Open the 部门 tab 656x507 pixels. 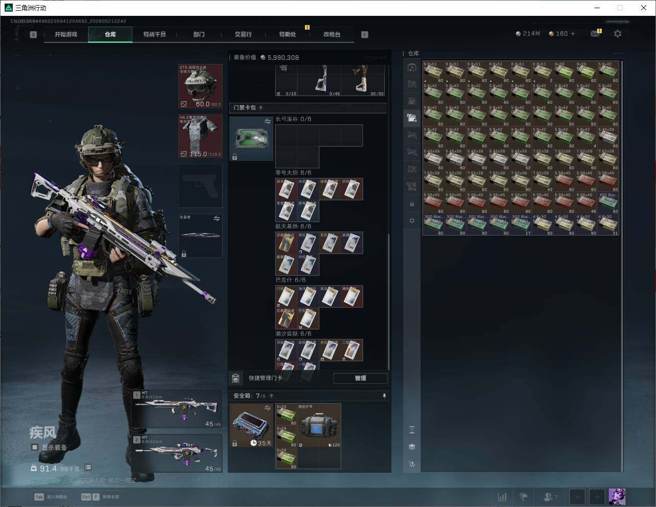(x=199, y=34)
